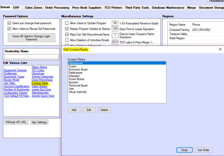Select the Globals tab
The height and width of the screenshot is (156, 224).
(5, 7)
